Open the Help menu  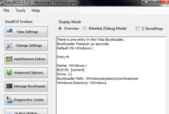(36, 11)
